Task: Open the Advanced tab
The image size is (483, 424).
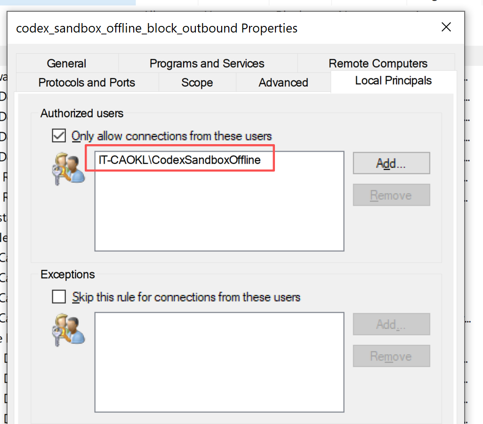Action: click(x=283, y=82)
